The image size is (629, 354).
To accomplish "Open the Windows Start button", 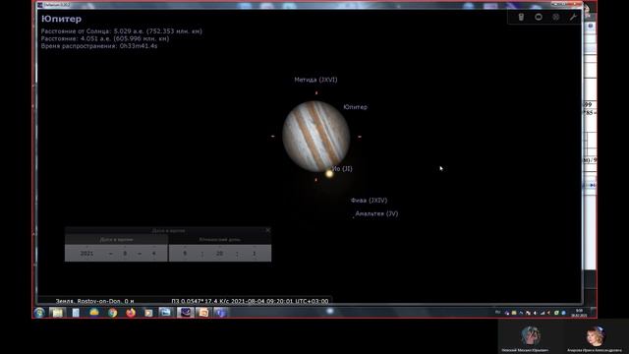I will coord(39,313).
